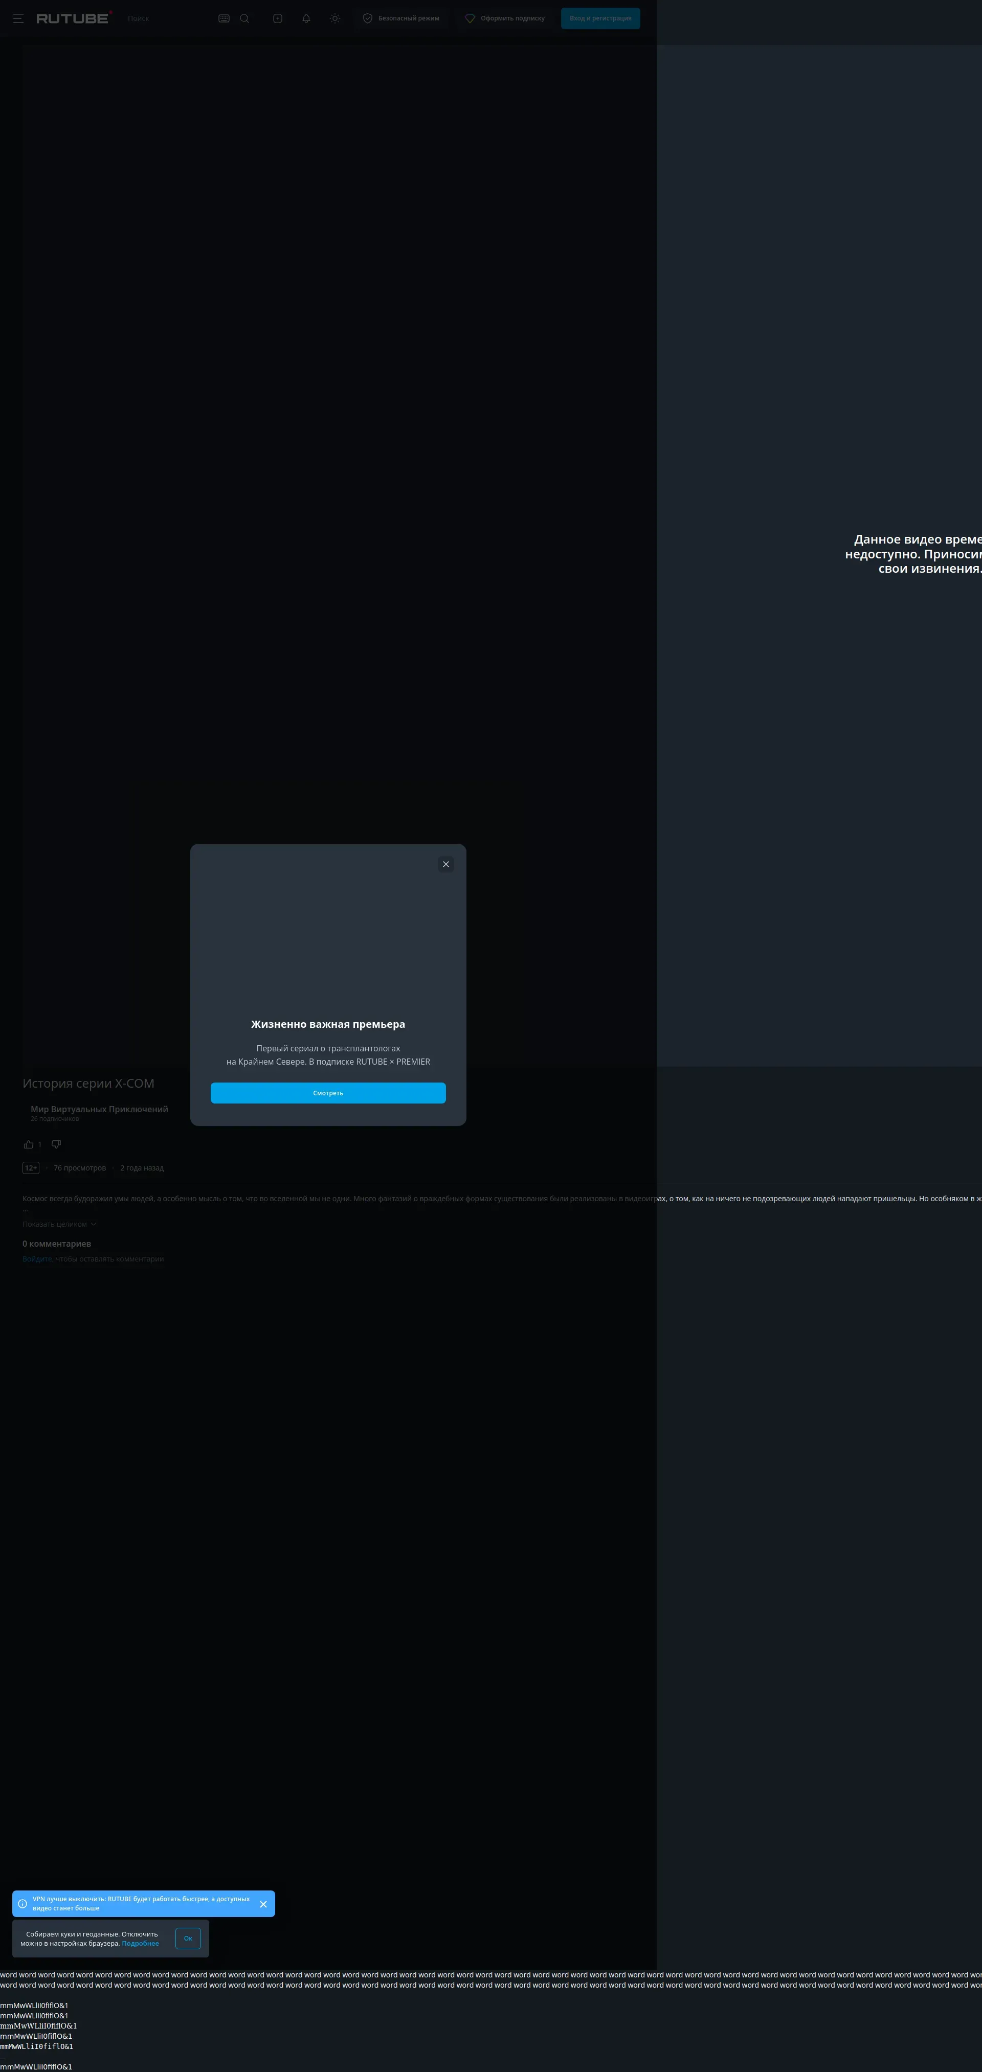
Task: Click the search magnifier icon
Action: point(244,18)
